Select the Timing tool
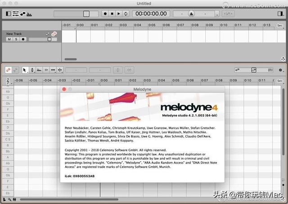288x204 pixels. coord(53,70)
